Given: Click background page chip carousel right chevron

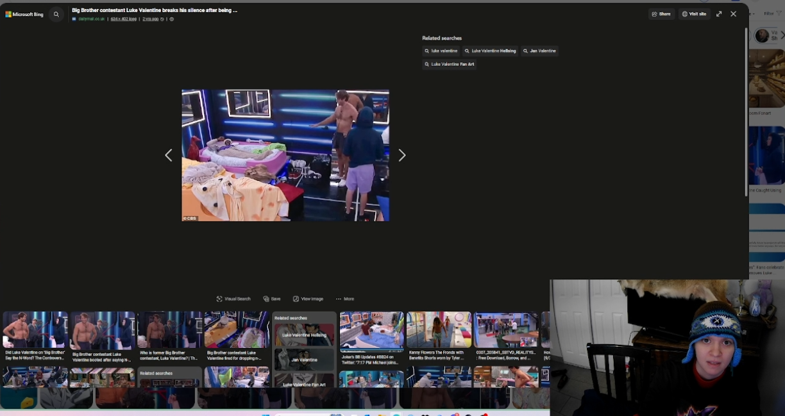Looking at the screenshot, I should (x=782, y=36).
